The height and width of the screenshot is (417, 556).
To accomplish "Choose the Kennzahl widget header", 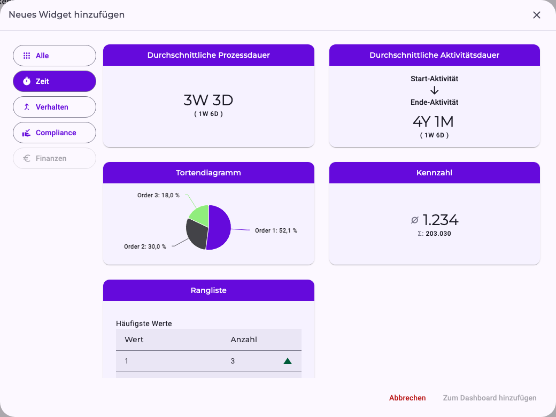I will coord(434,173).
